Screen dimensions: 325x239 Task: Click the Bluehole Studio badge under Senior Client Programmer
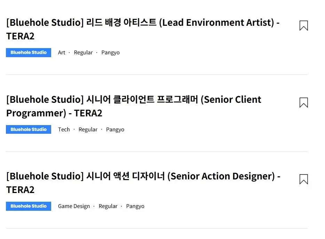[29, 129]
